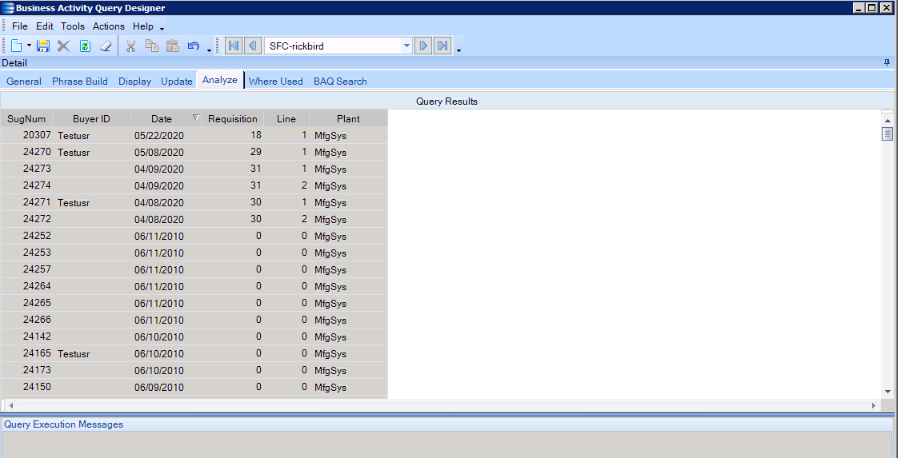
Task: Switch to the BAQ Search tab
Action: 340,82
